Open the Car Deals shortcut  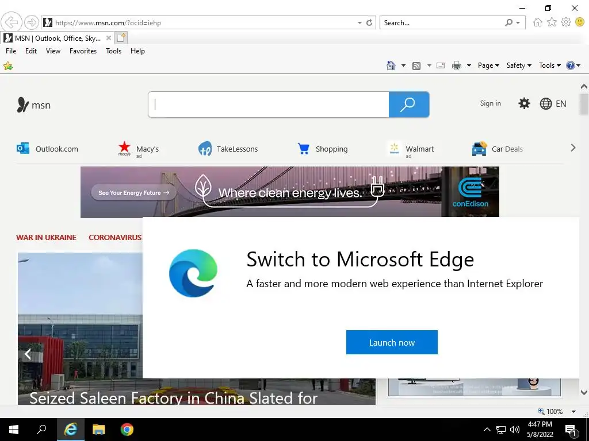[x=497, y=149]
